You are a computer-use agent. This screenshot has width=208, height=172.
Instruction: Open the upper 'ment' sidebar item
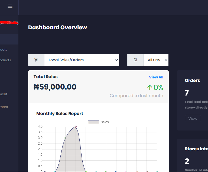[4, 94]
